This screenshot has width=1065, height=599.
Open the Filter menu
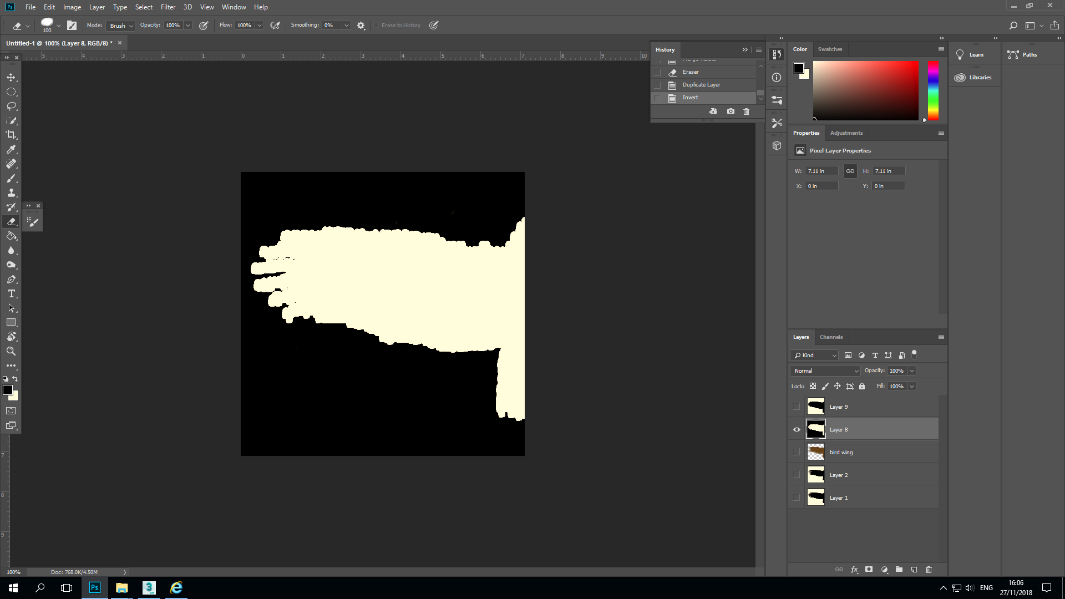tap(168, 7)
